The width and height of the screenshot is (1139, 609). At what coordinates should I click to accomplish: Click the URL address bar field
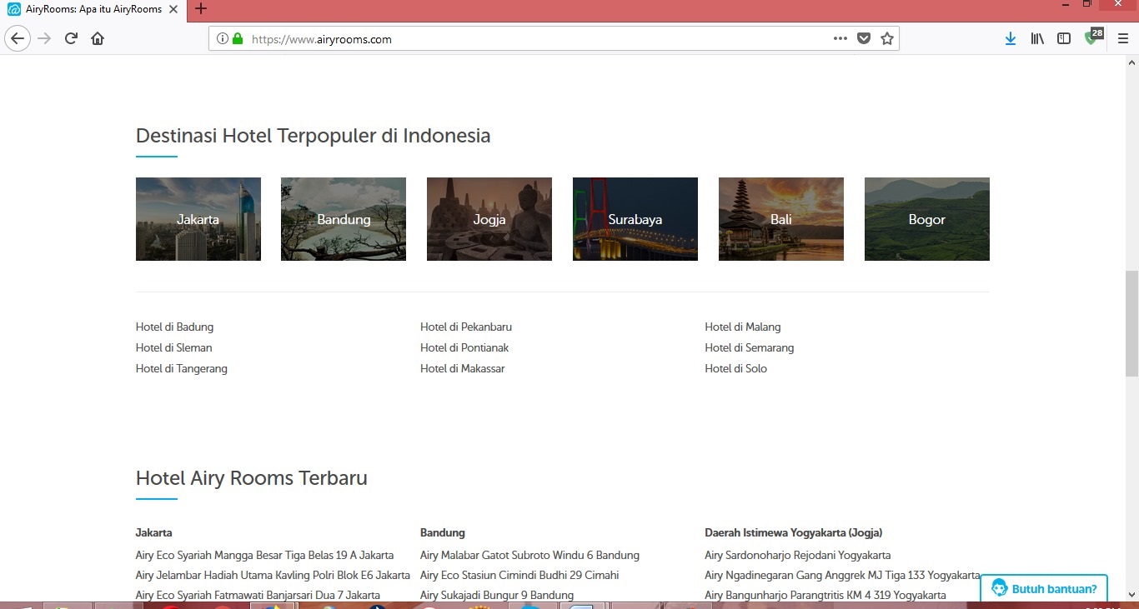(534, 38)
